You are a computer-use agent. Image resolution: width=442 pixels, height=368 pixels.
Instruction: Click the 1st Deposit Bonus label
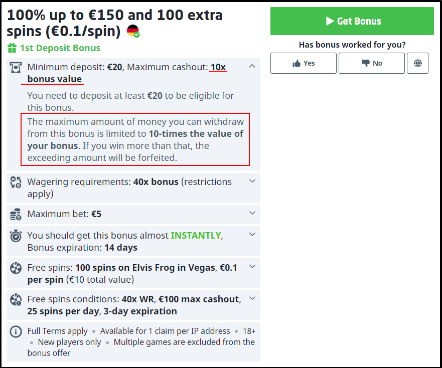(60, 48)
